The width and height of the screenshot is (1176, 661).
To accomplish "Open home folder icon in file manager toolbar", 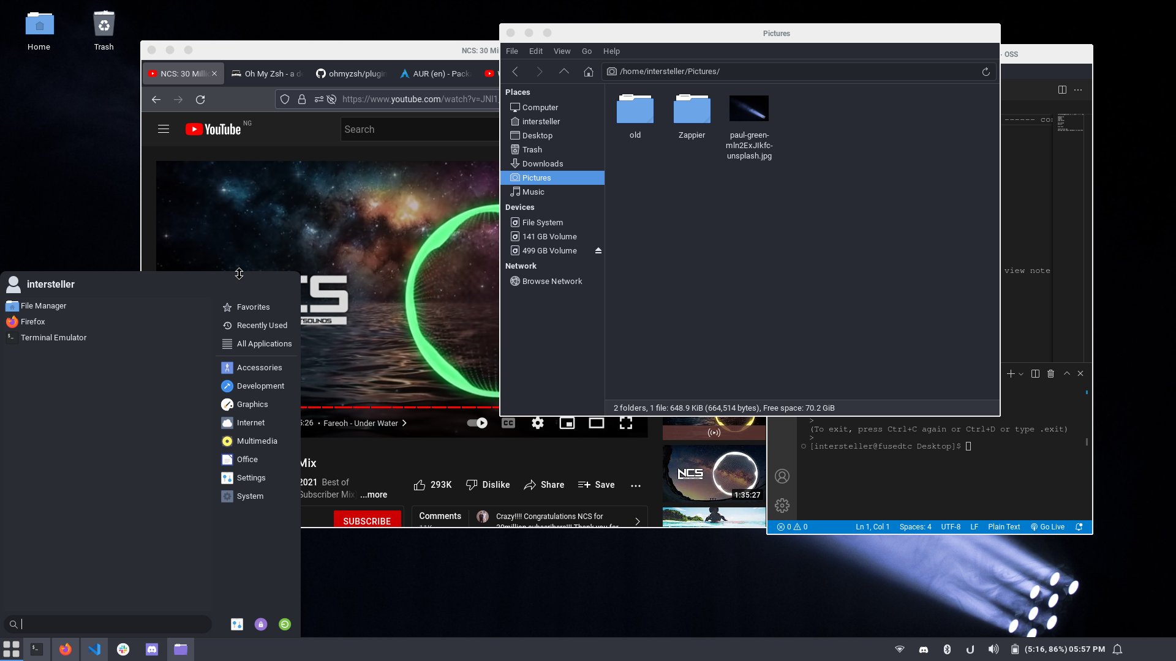I will (x=589, y=72).
